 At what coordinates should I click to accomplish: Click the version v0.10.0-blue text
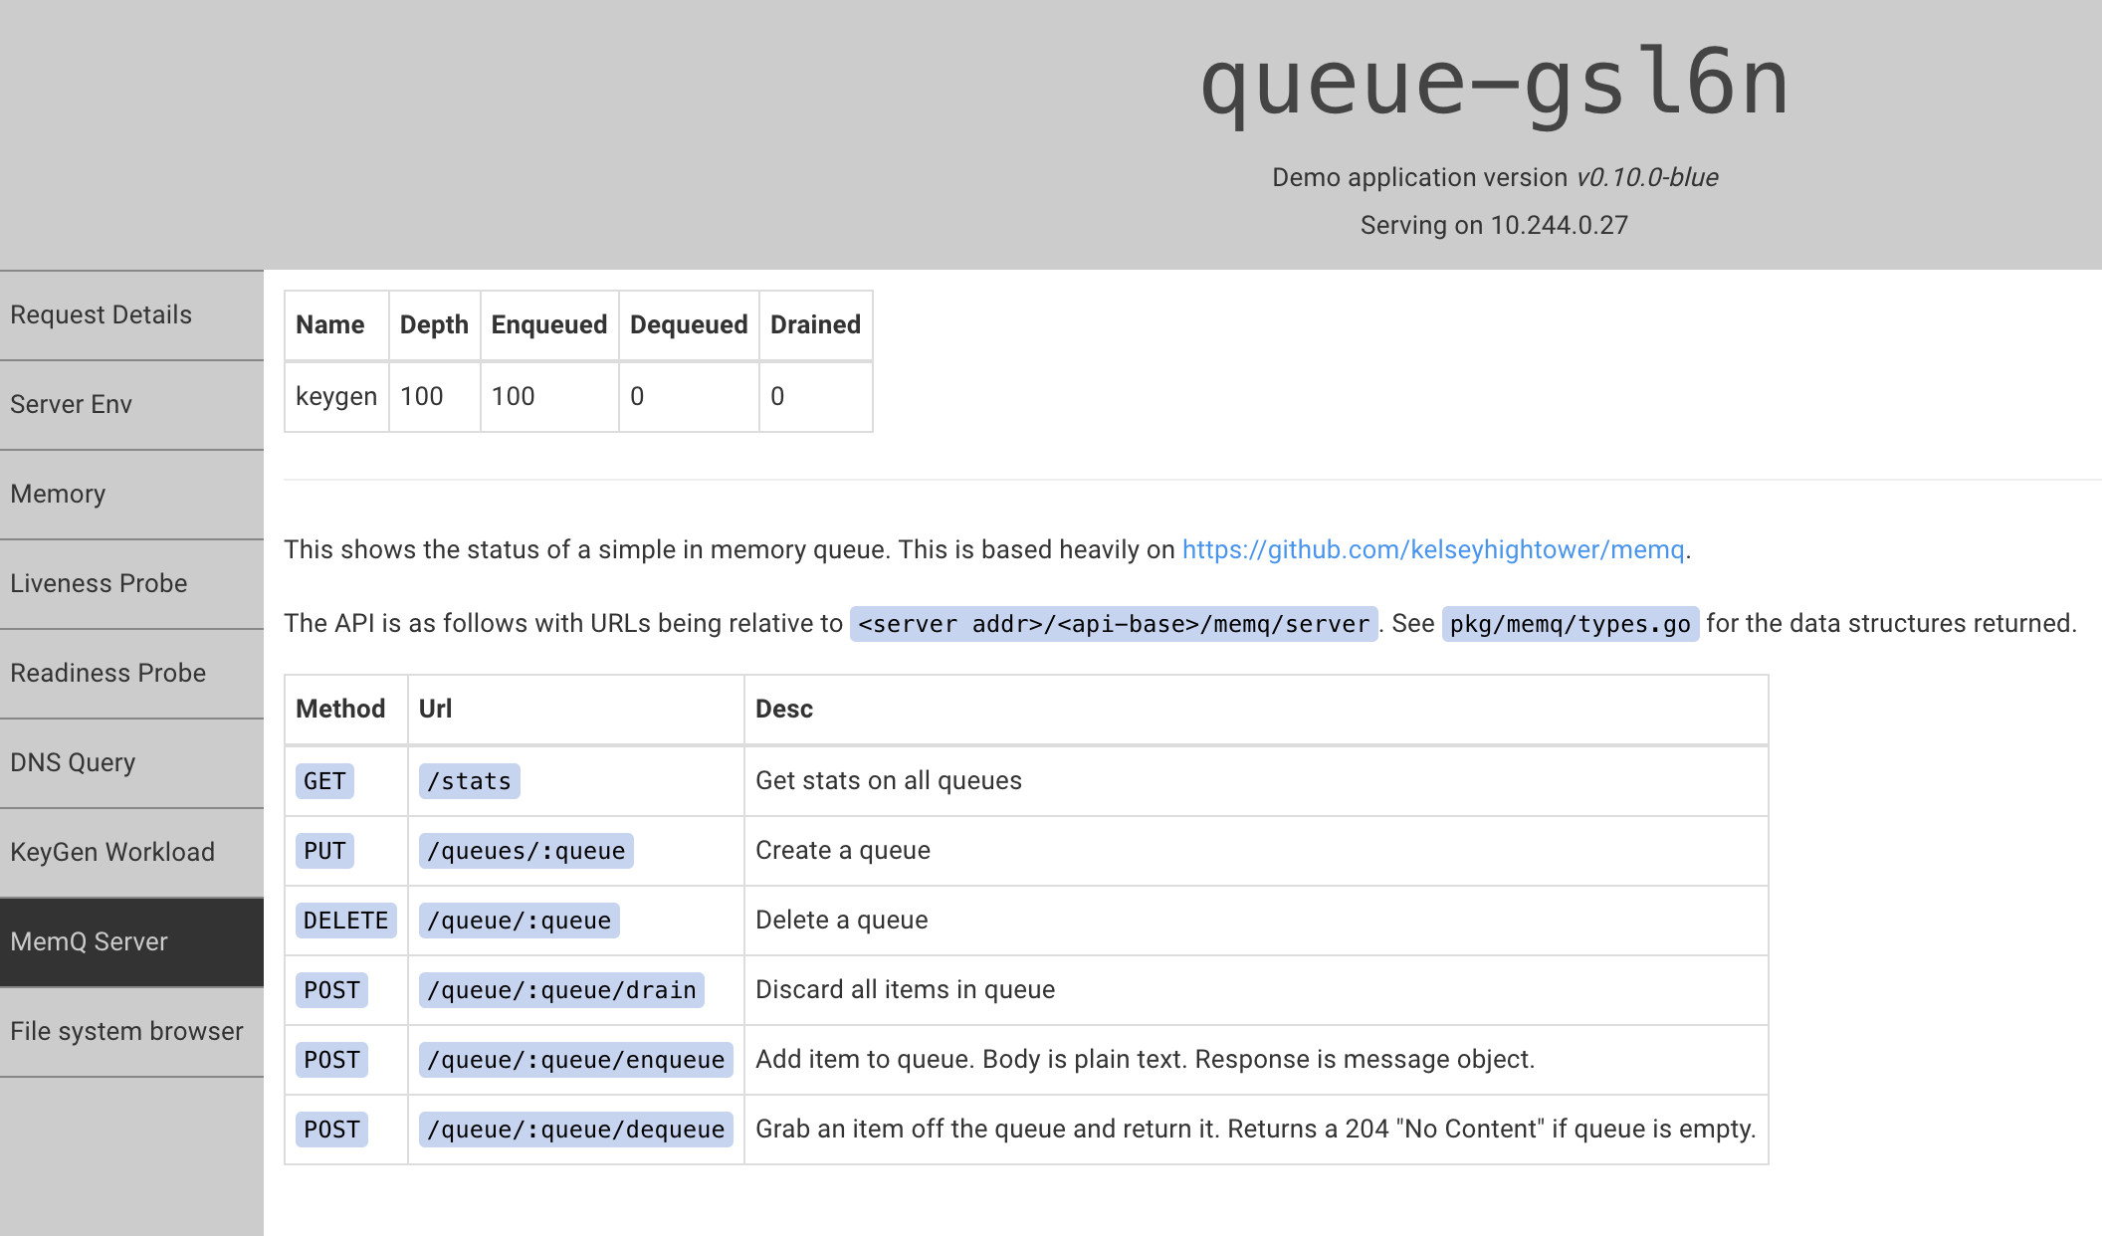point(1647,177)
